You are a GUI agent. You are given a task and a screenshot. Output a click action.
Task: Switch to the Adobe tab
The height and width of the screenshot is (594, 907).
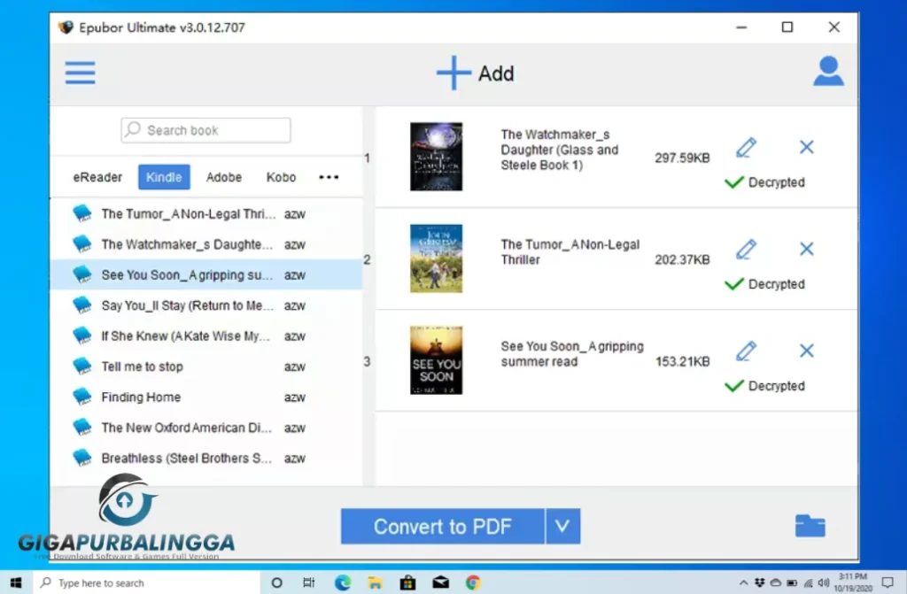click(x=223, y=177)
